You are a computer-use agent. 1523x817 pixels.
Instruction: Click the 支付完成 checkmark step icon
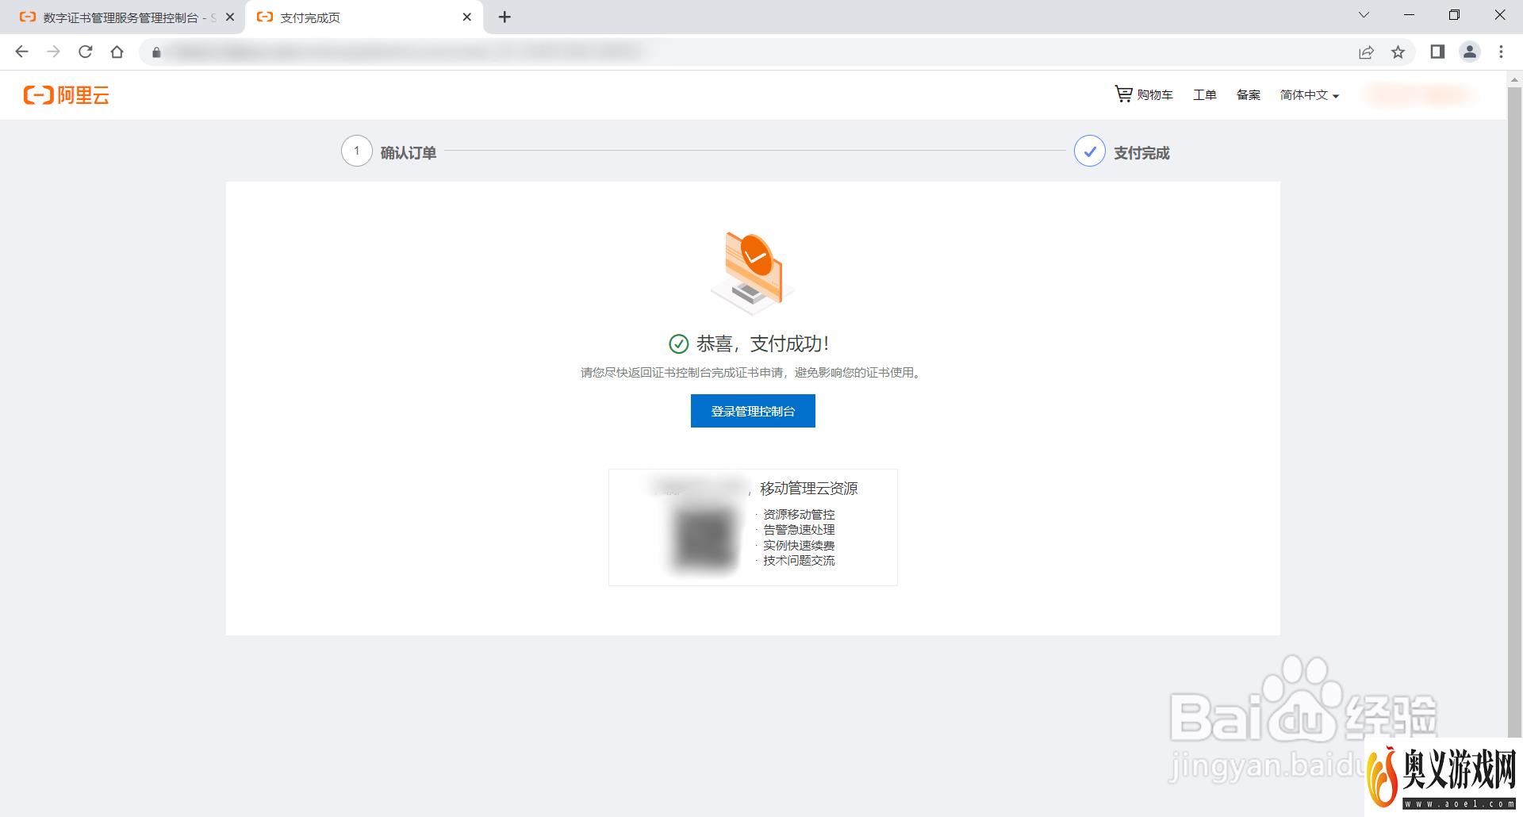pyautogui.click(x=1090, y=151)
